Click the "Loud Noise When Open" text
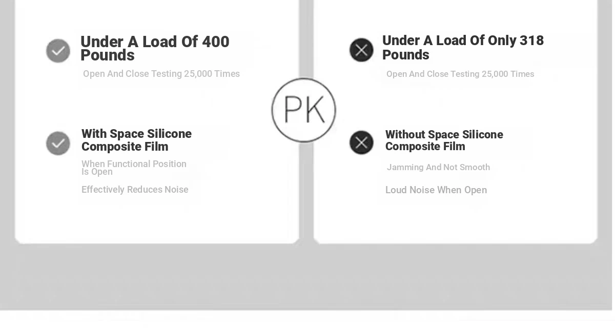Screen dimensions: 615x328 click(436, 190)
